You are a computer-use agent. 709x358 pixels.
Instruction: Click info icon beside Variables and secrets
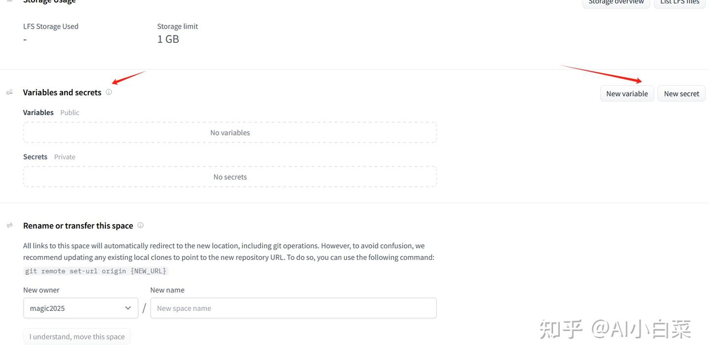pos(109,92)
